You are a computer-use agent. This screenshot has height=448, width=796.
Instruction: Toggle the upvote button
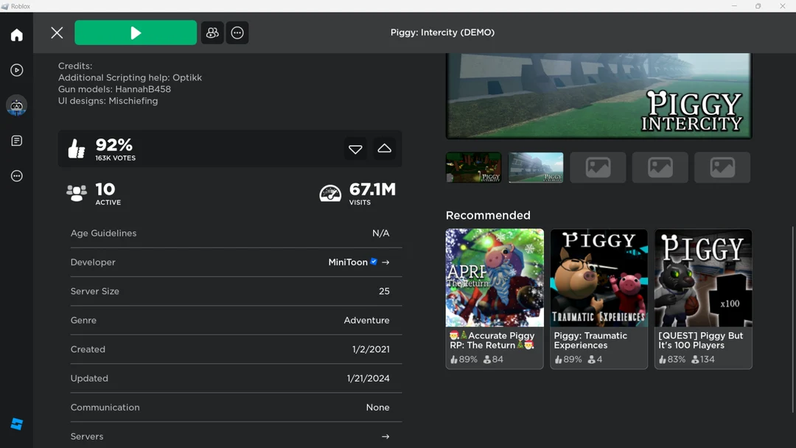click(x=384, y=149)
